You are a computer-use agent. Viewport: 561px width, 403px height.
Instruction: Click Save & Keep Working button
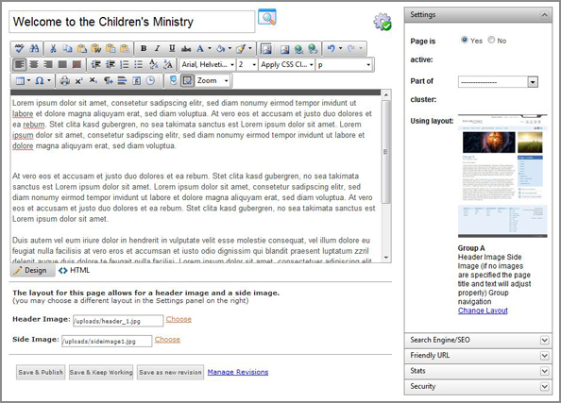click(x=101, y=372)
